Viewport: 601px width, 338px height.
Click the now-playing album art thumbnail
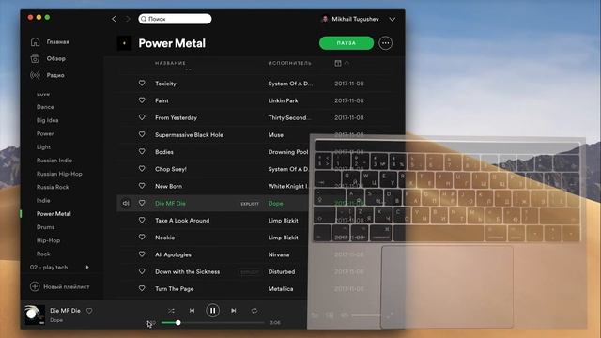click(35, 315)
